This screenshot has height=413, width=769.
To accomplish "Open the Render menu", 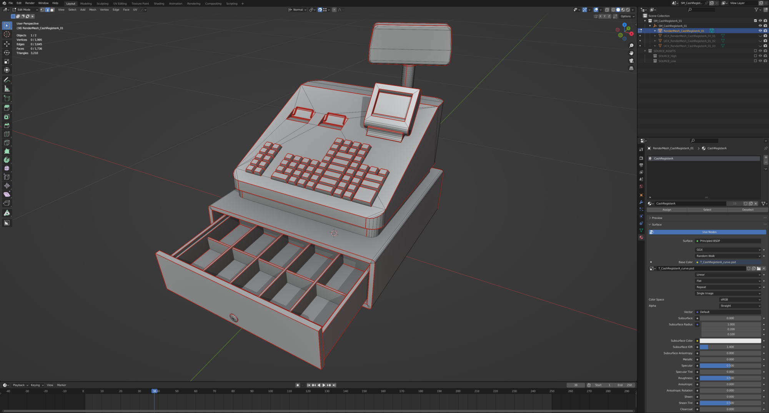I will pos(30,3).
